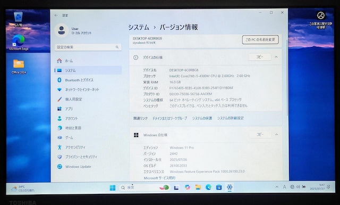The height and width of the screenshot is (205, 340).
Task: Click the battery tray icon
Action: [x=304, y=187]
